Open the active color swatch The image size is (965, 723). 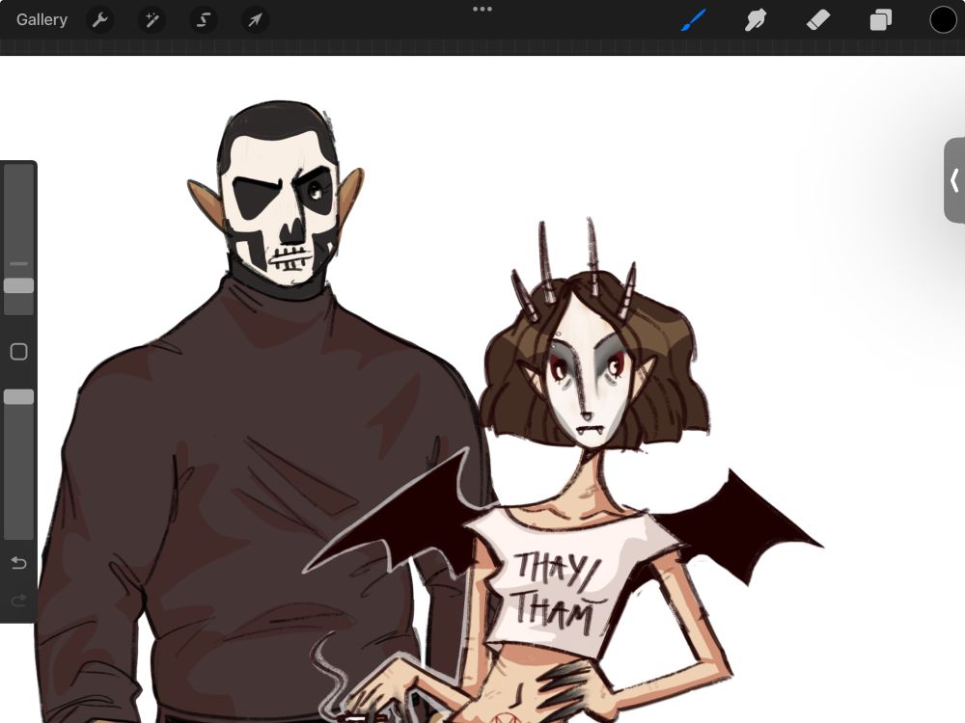[x=942, y=19]
